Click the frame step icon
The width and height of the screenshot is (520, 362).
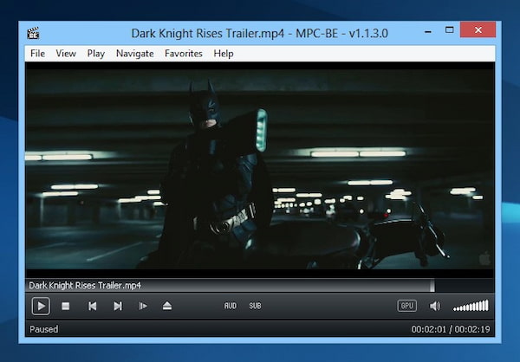click(143, 306)
